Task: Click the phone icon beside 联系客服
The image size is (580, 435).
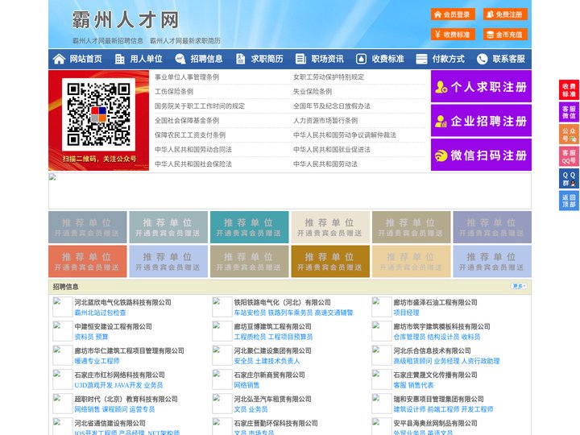Action: (x=482, y=59)
